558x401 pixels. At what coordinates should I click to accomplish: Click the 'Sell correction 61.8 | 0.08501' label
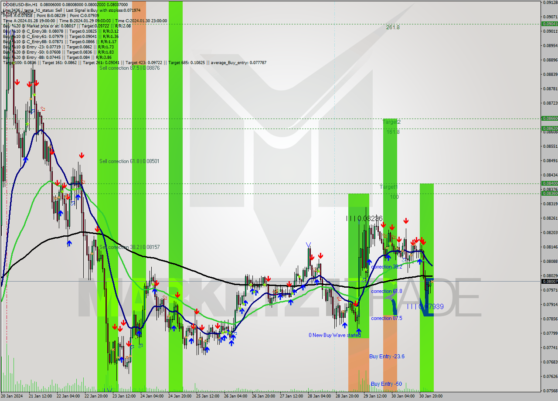129,161
